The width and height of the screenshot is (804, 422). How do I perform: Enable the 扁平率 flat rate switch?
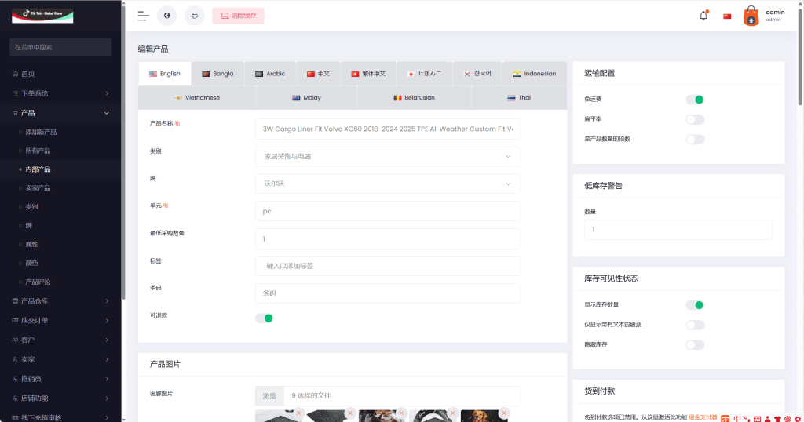point(695,119)
